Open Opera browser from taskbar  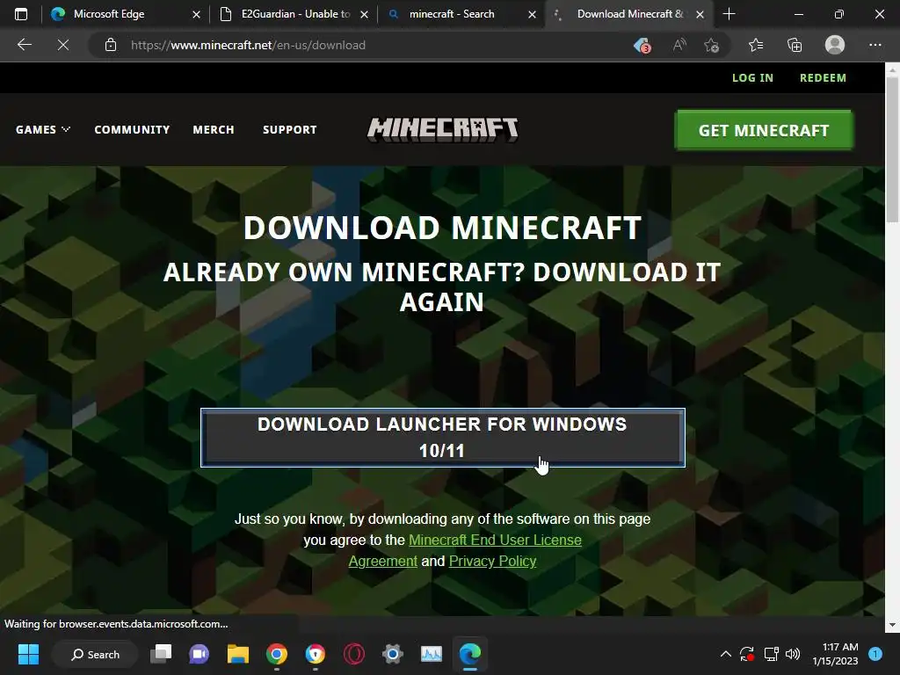[x=353, y=654]
